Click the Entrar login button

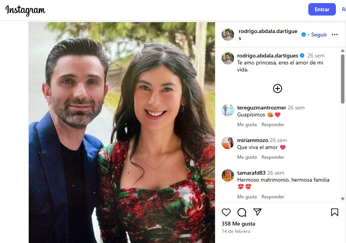(x=322, y=9)
